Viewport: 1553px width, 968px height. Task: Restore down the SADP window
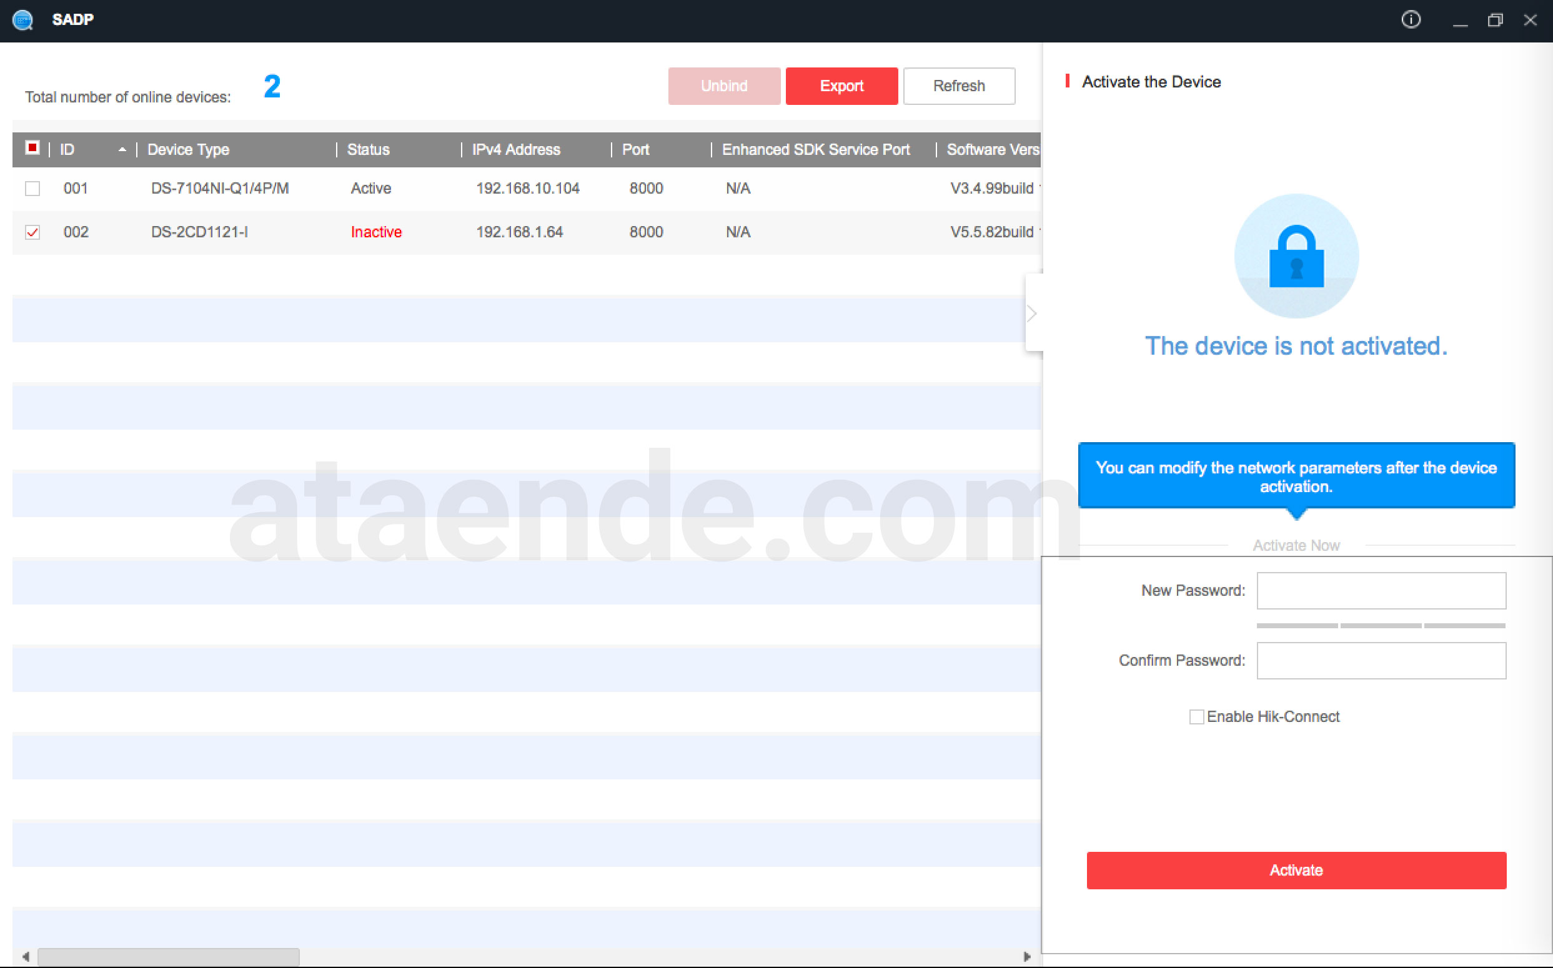click(1495, 21)
